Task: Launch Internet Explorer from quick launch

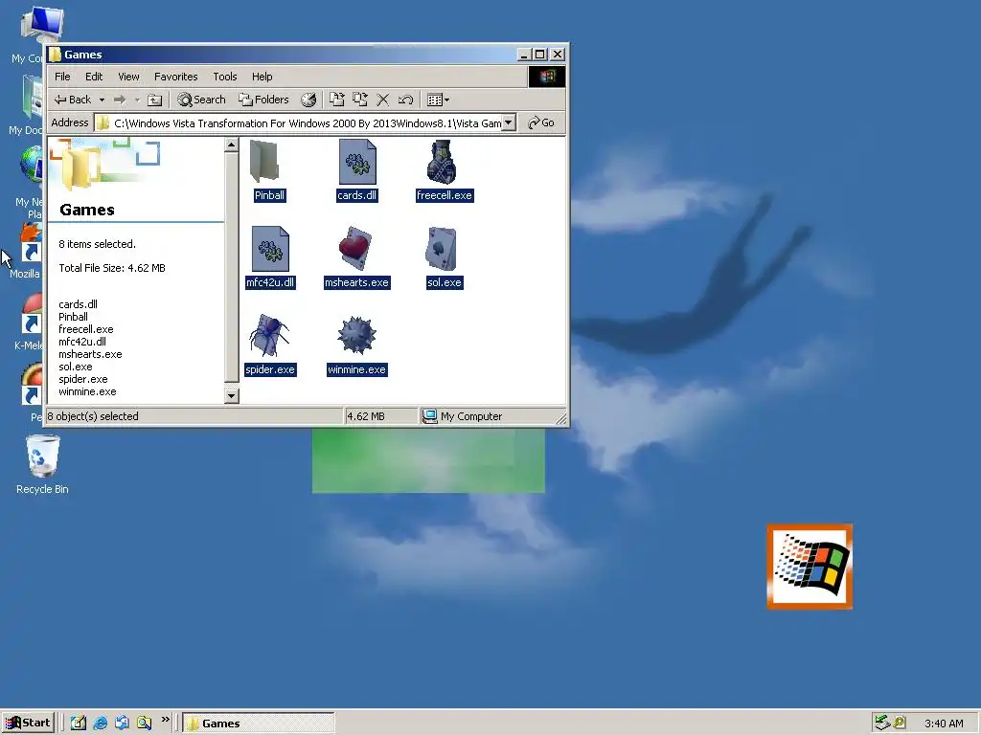Action: (x=100, y=724)
